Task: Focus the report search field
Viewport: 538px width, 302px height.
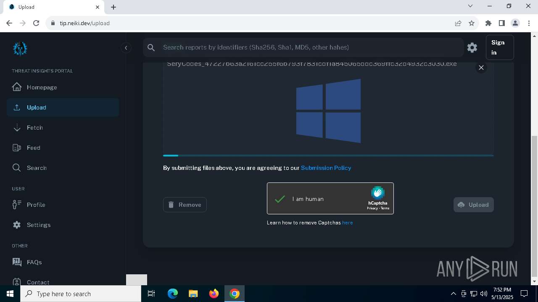Action: (x=311, y=47)
